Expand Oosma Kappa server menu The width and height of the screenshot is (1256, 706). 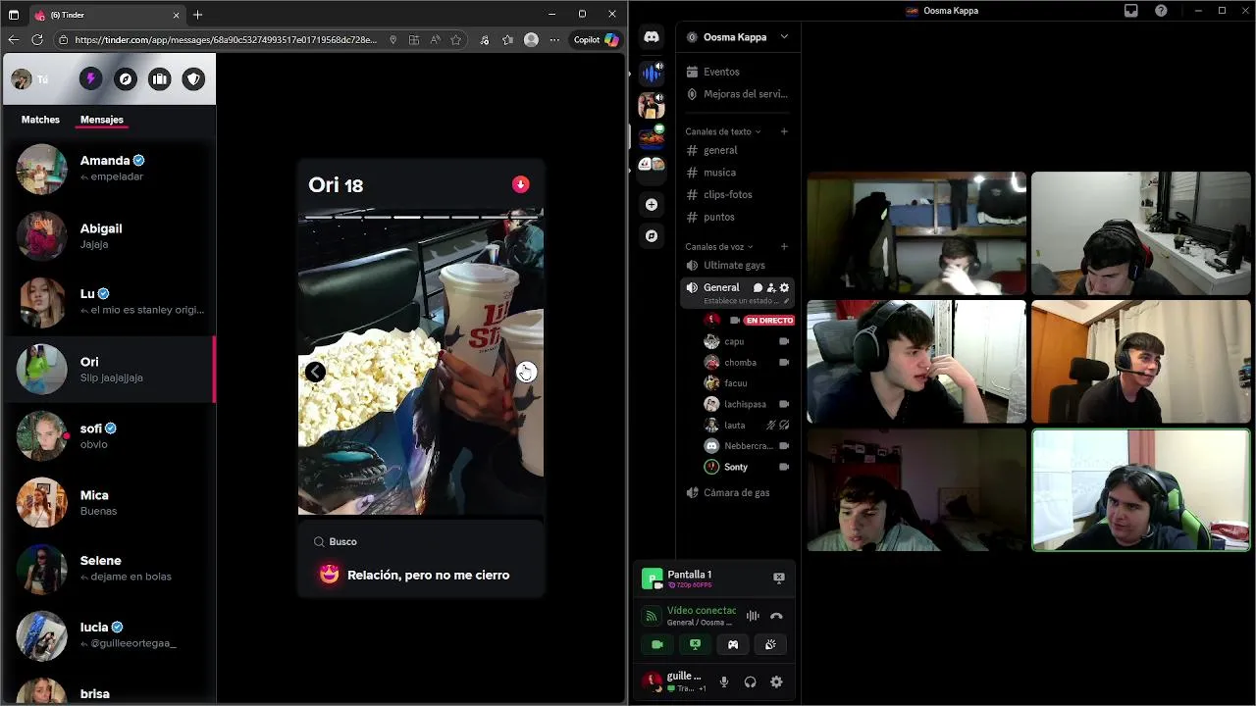click(738, 37)
